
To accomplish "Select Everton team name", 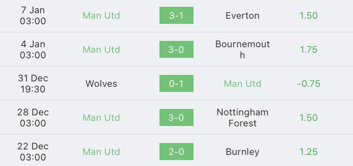I will [243, 15].
